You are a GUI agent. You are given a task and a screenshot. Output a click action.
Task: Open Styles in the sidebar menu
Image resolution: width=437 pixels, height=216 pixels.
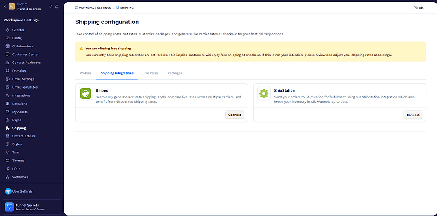pyautogui.click(x=17, y=144)
